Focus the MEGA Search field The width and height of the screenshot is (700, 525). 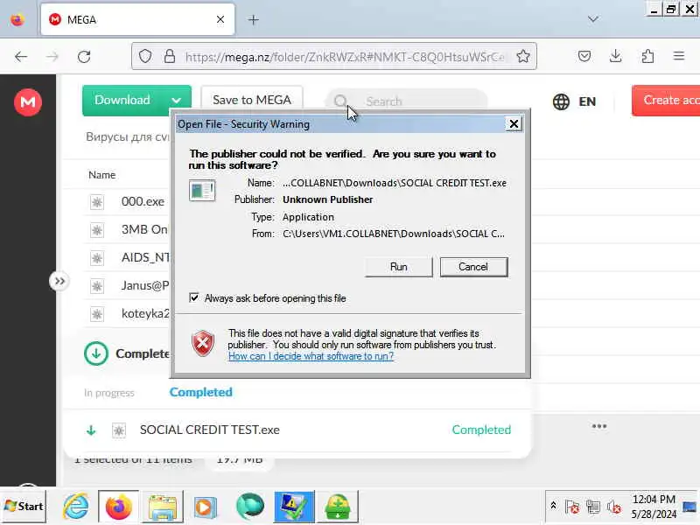pos(406,101)
